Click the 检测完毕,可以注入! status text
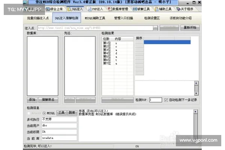Screen dimensions: 225x150 point(38,146)
